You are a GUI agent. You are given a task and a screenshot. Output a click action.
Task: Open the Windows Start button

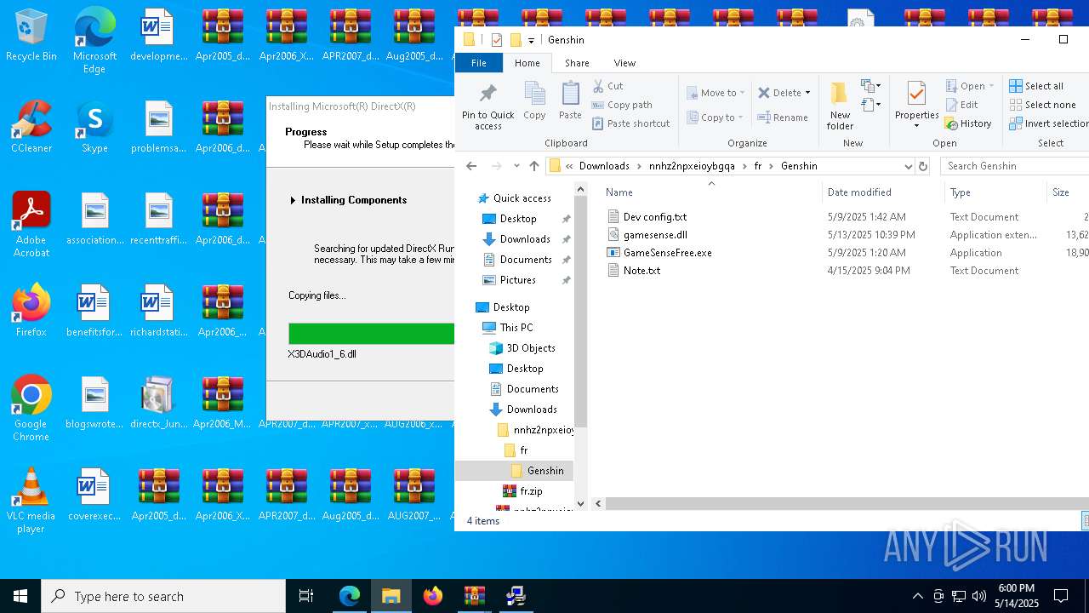tap(20, 596)
